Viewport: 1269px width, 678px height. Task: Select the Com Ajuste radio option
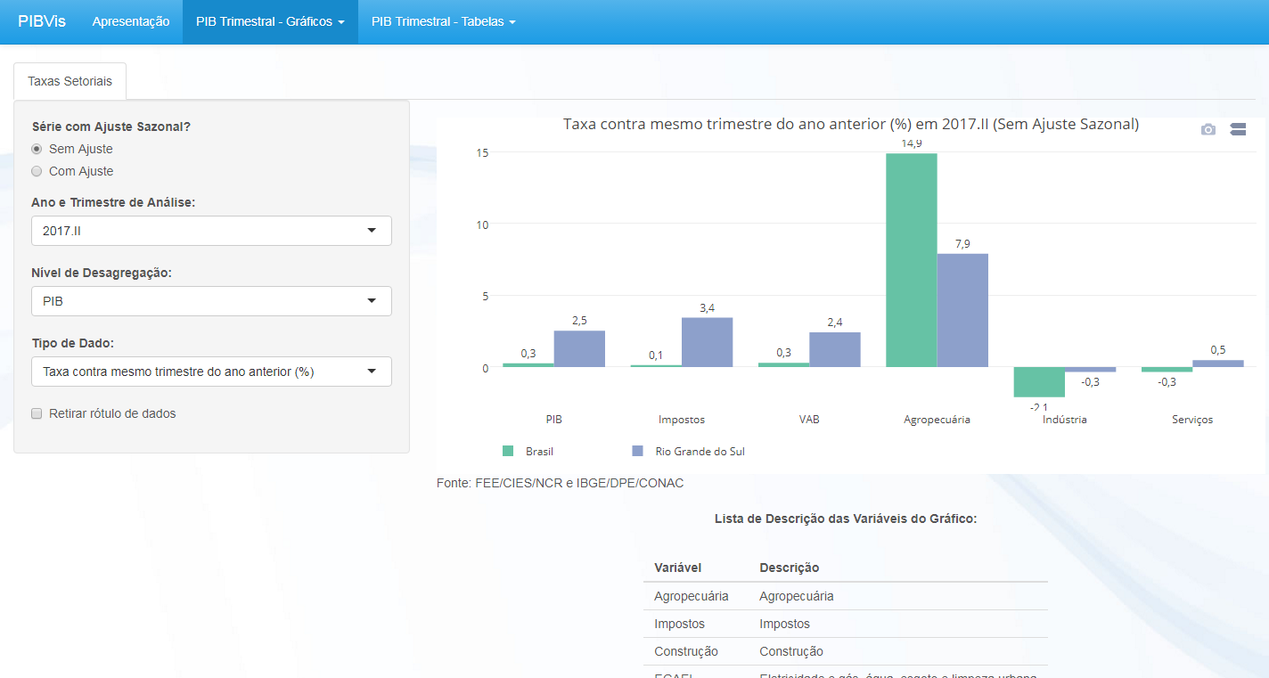[37, 171]
